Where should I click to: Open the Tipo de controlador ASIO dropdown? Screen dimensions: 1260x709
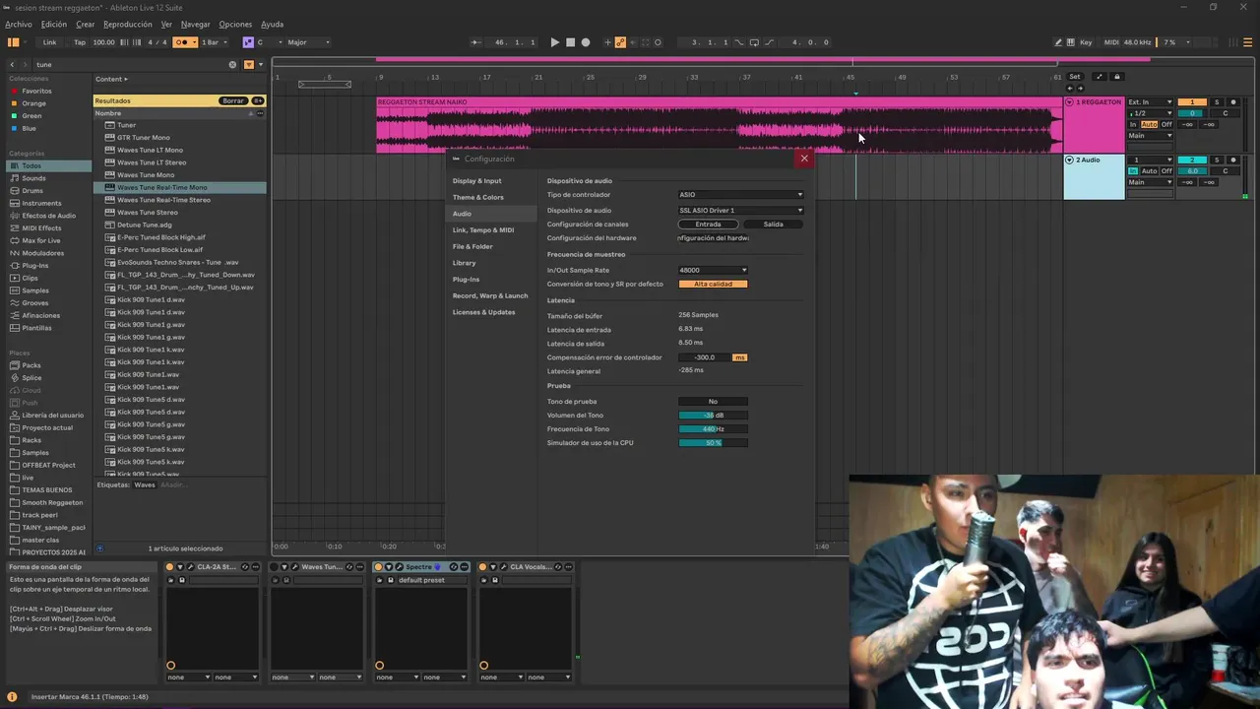coord(740,195)
